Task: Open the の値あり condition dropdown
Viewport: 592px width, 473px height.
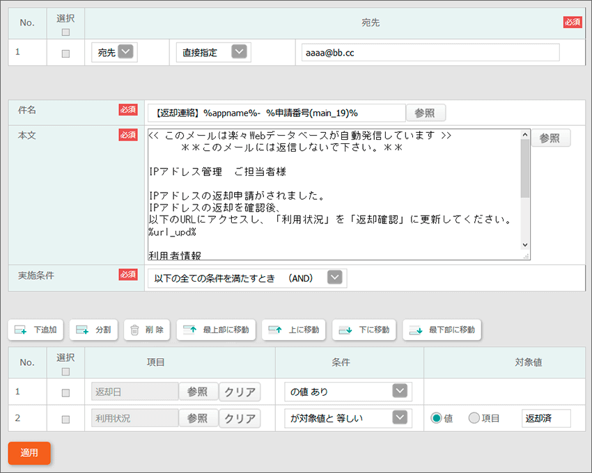Action: [x=348, y=392]
